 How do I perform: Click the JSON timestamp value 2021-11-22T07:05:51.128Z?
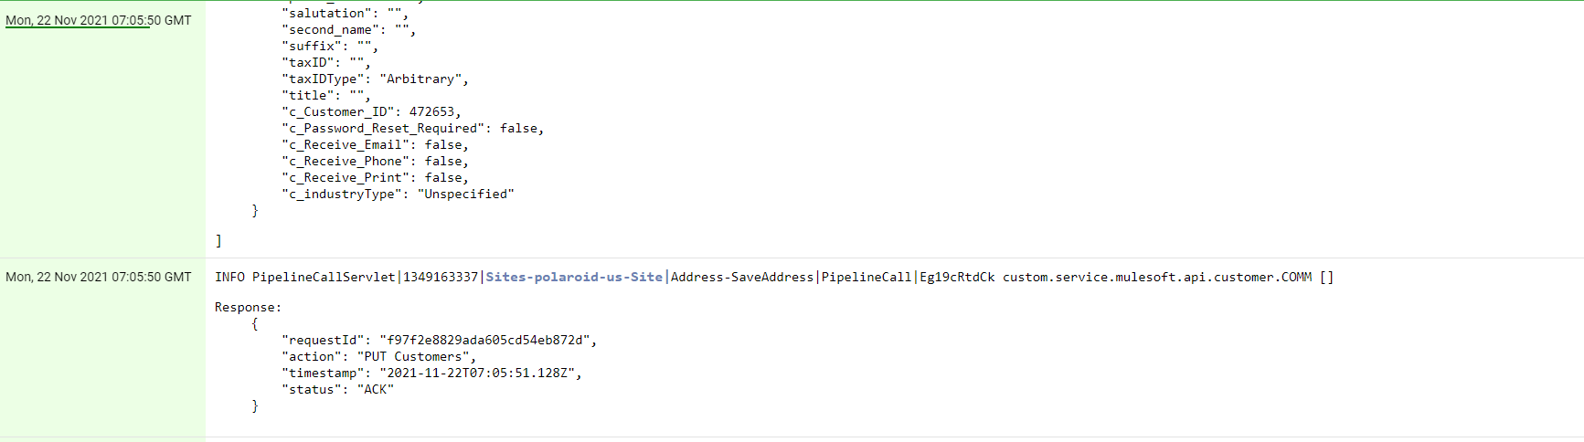(481, 373)
